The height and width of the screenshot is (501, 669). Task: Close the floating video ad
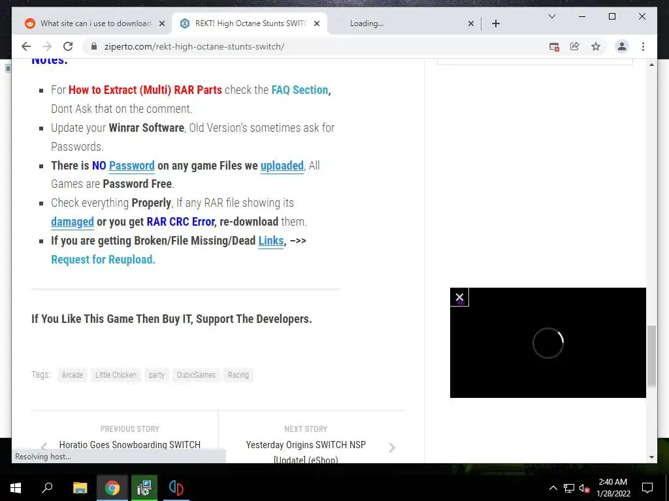point(459,297)
